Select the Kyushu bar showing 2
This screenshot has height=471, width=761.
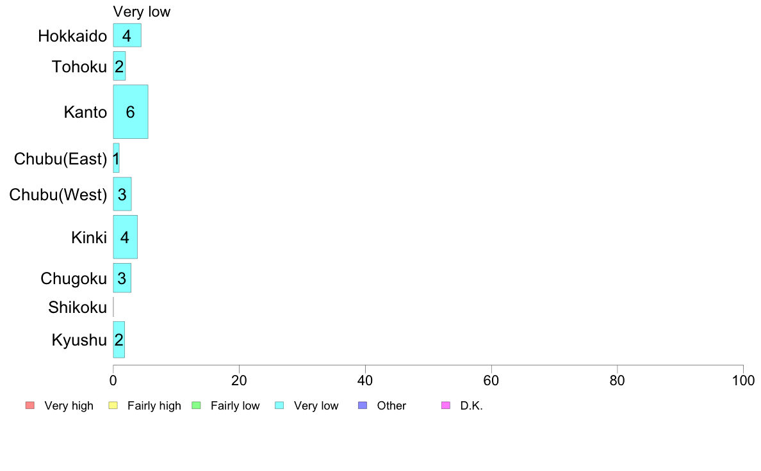[x=119, y=340]
